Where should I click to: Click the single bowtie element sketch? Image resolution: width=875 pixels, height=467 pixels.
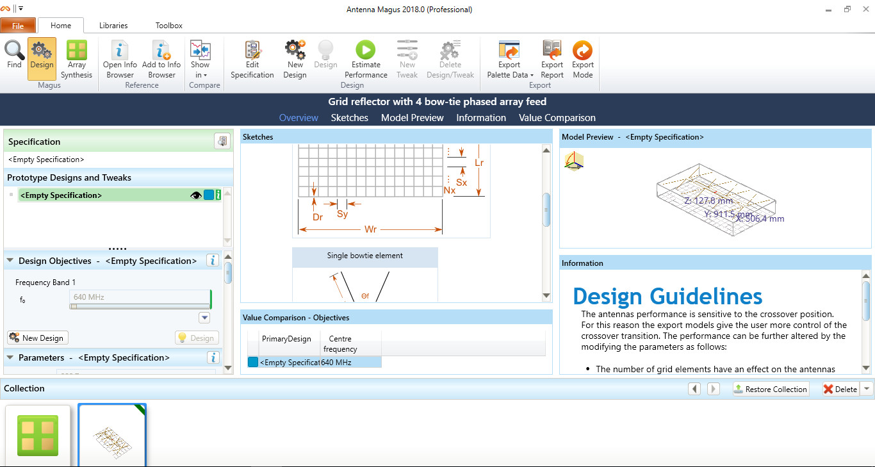365,275
